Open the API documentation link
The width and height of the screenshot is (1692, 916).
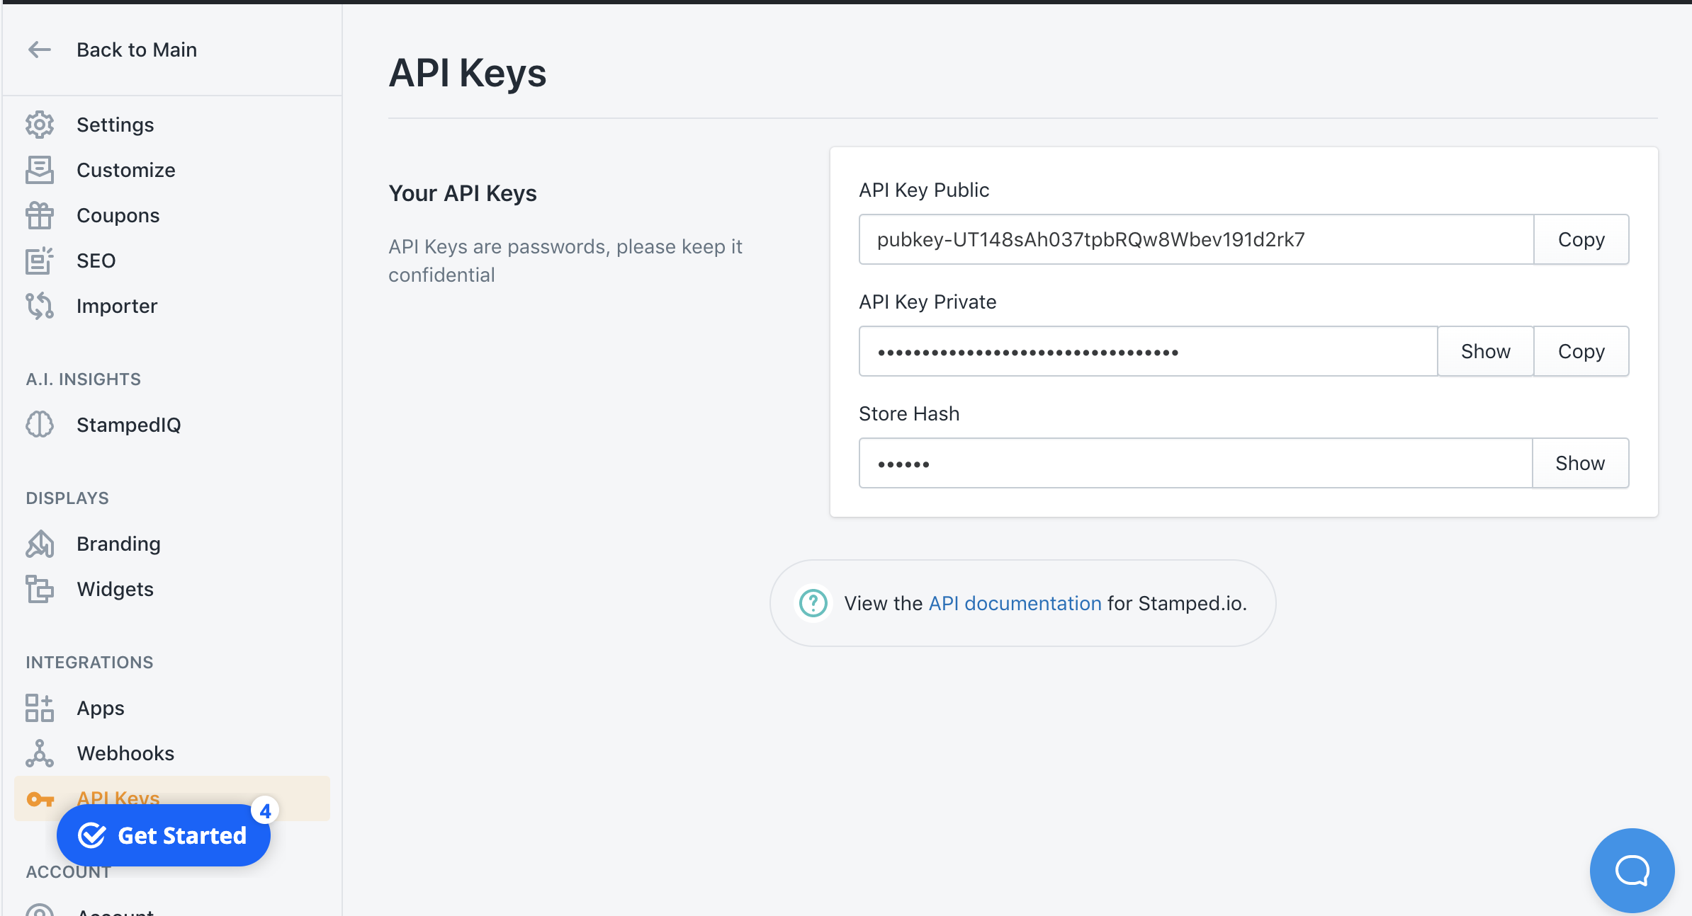(x=1015, y=603)
